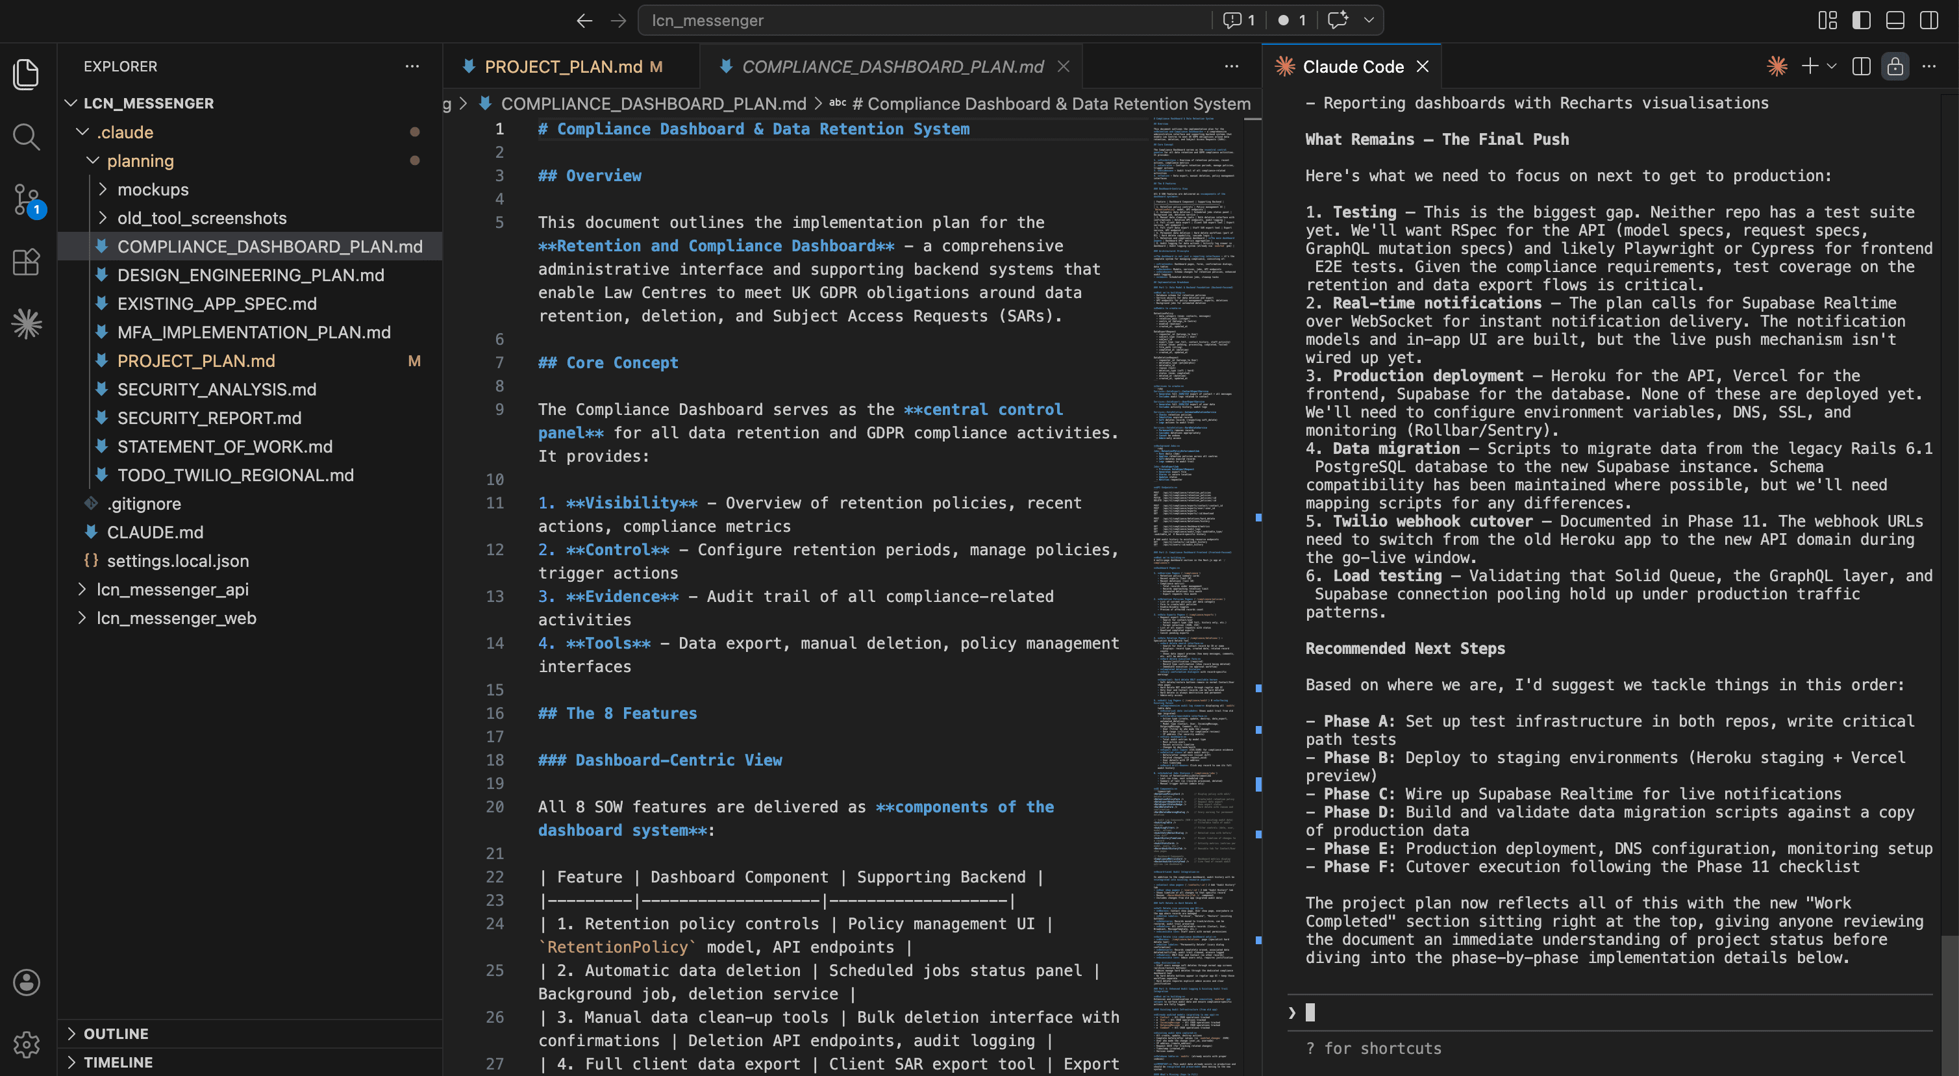
Task: Click the .gitignore file icon
Action: point(92,503)
